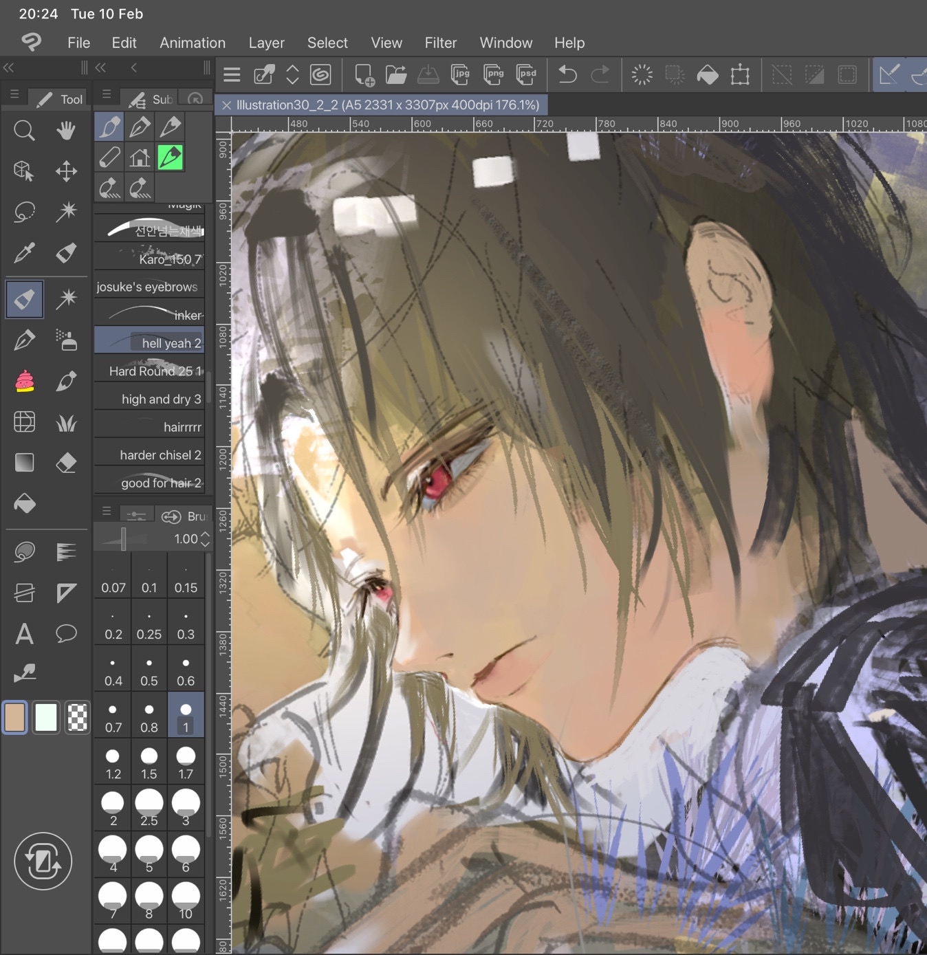Image resolution: width=927 pixels, height=955 pixels.
Task: Select the Zoom magnifier tool
Action: point(24,131)
